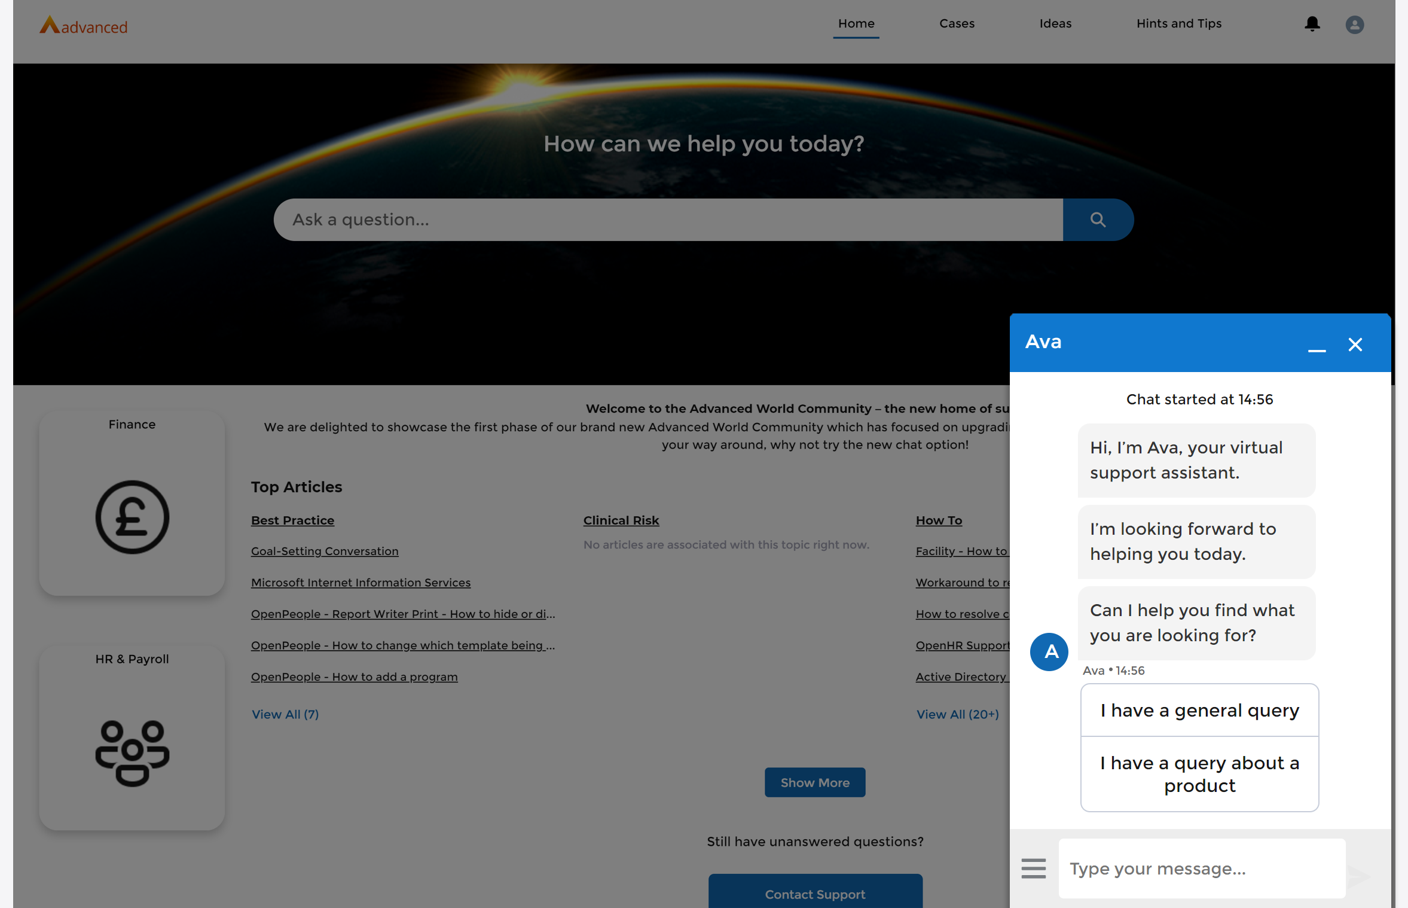Open OpenPeople Report Writer Print article
Viewport: 1408px width, 908px height.
point(403,614)
